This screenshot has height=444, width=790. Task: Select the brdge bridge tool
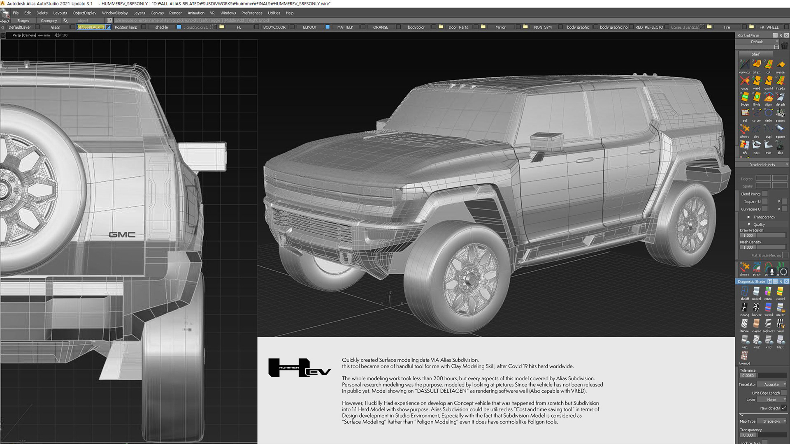coord(745,97)
